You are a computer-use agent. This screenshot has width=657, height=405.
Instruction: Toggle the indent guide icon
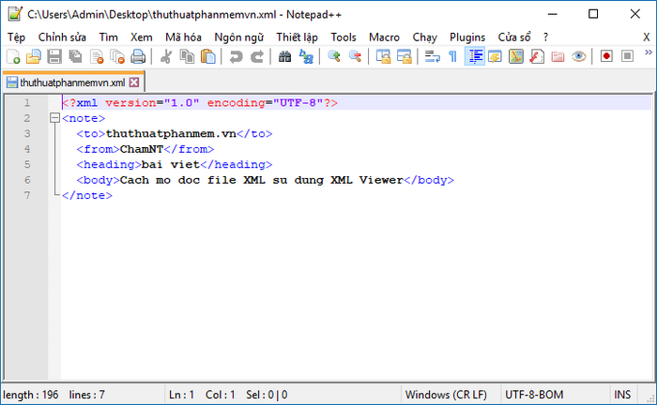475,56
